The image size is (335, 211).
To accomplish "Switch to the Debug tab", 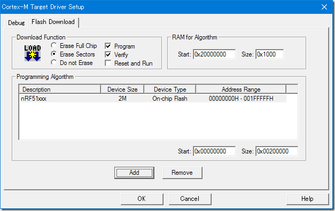I will pos(16,23).
